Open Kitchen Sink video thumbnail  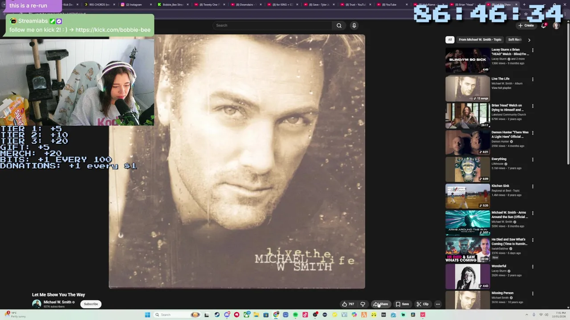pos(468,196)
